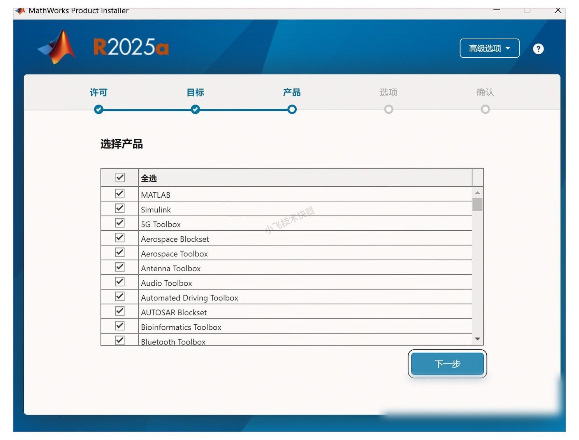Screen dimensions: 579x440
Task: Uncheck the 5G Toolbox checkbox
Action: tap(120, 223)
